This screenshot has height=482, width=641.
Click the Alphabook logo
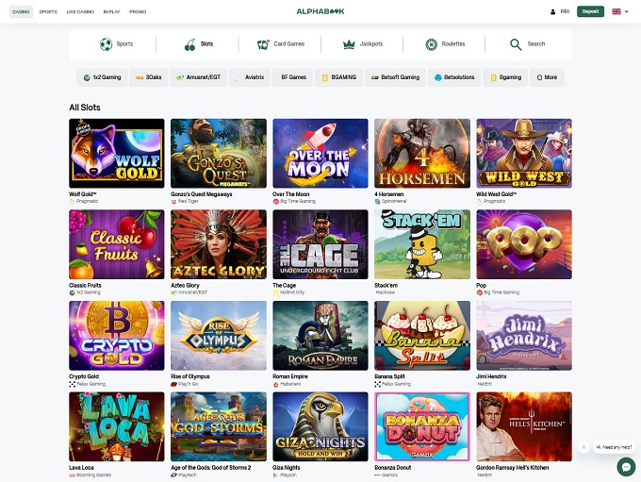320,11
